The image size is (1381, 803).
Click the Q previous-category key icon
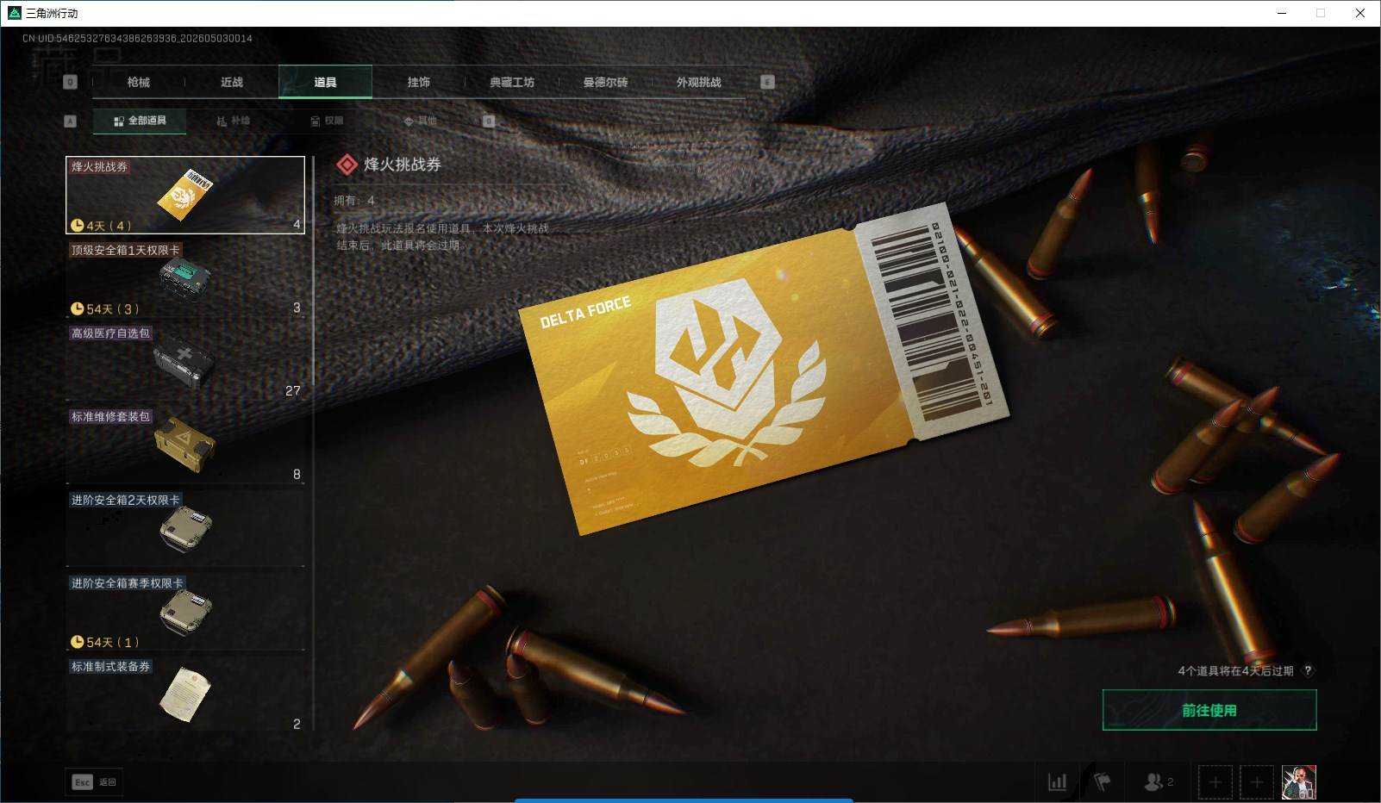[71, 82]
